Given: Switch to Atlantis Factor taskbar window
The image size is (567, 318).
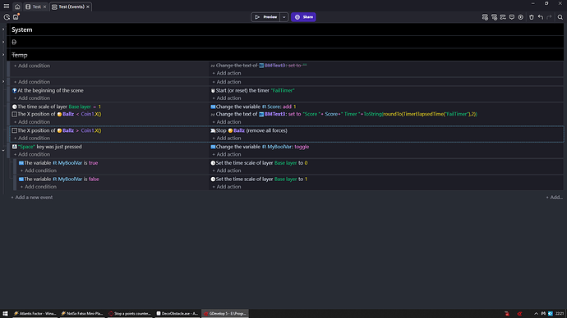Looking at the screenshot, I should [x=35, y=314].
